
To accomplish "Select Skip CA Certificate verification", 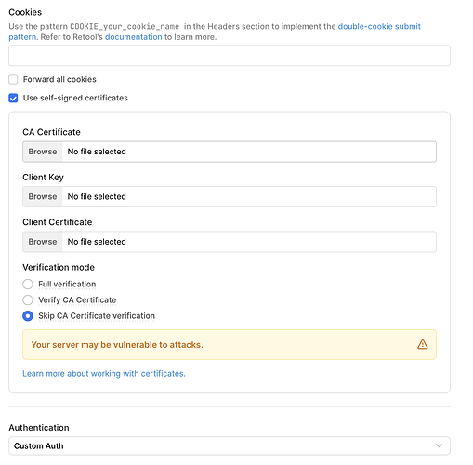I will coord(28,316).
